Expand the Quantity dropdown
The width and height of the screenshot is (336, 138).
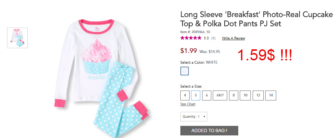pos(194,117)
